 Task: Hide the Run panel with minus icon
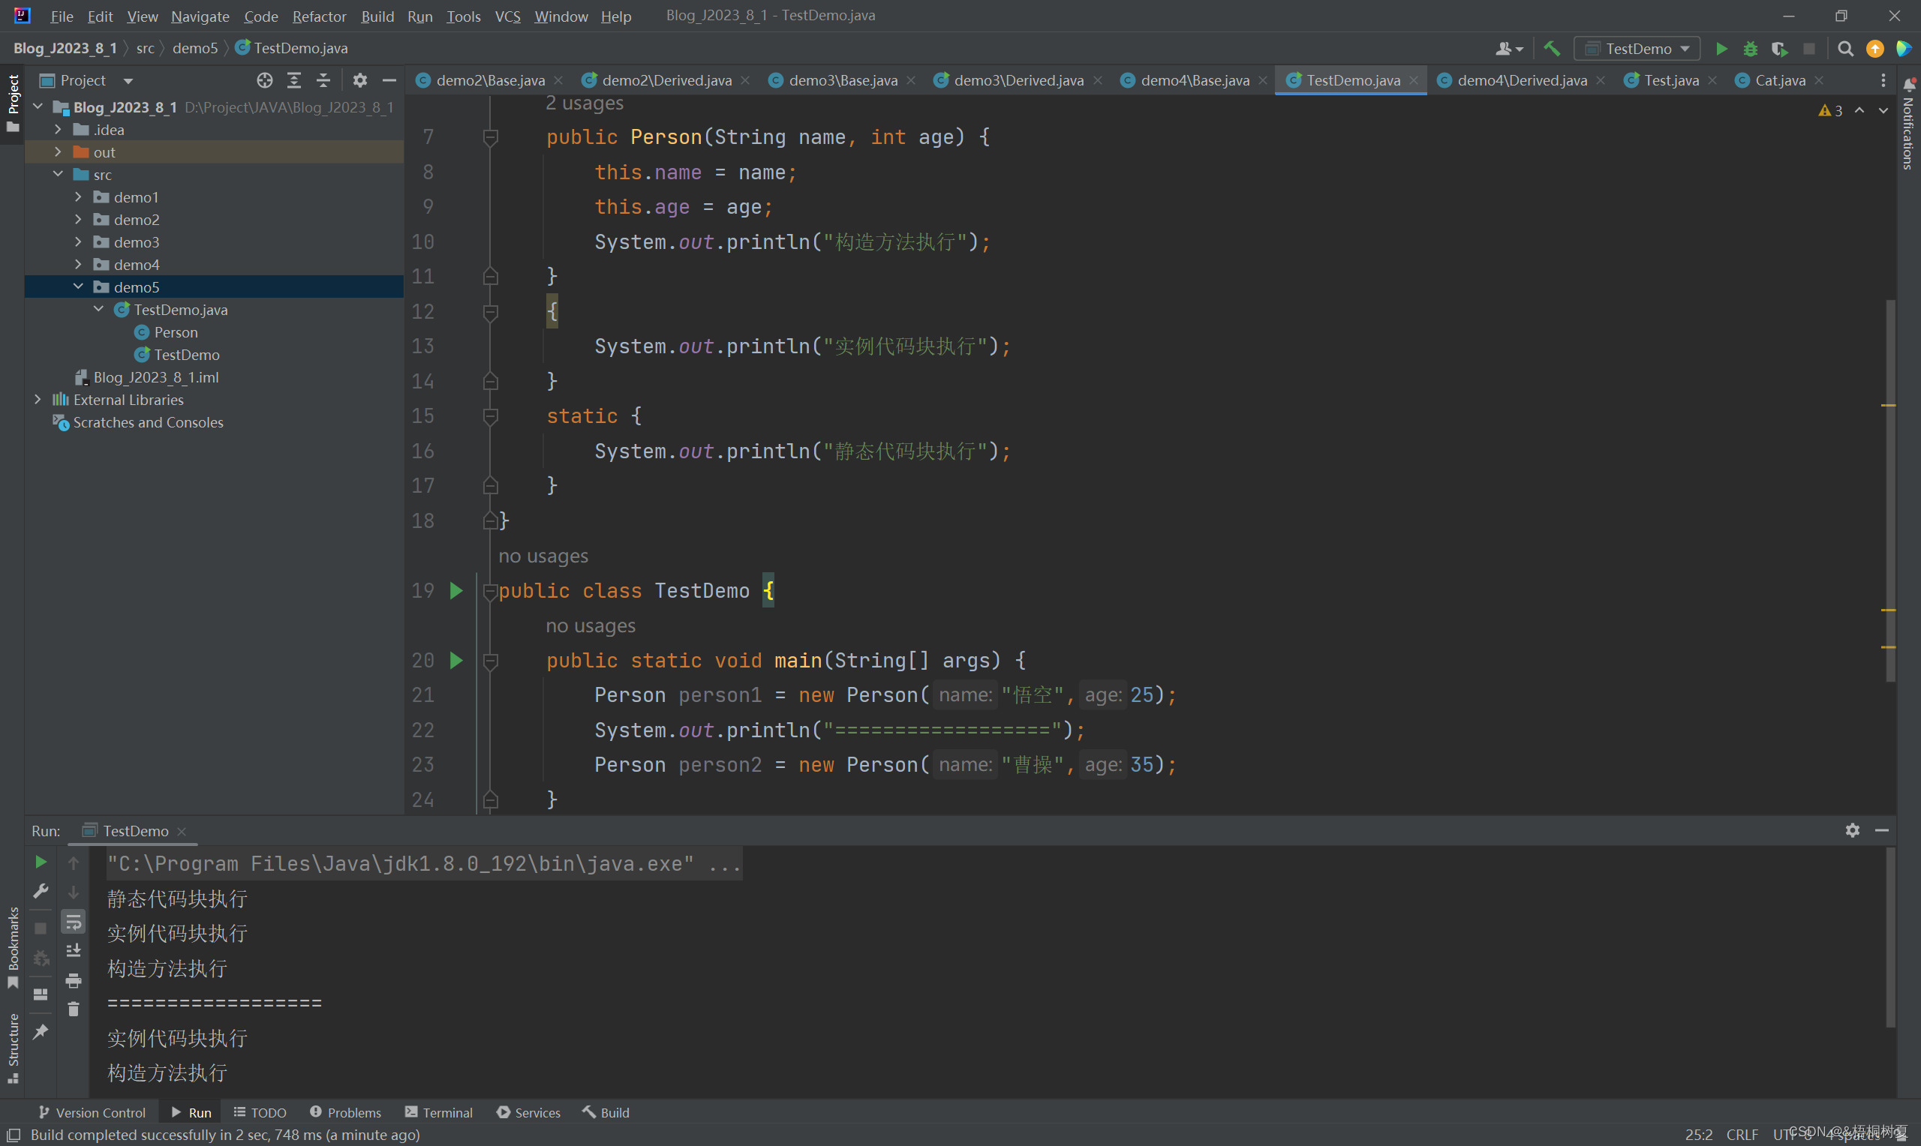pos(1882,830)
